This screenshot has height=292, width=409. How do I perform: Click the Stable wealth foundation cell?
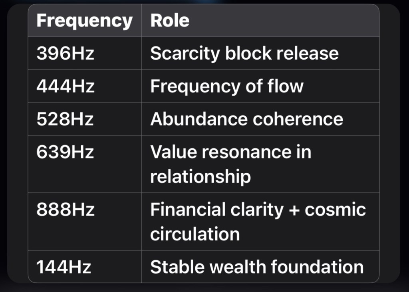[x=257, y=267]
